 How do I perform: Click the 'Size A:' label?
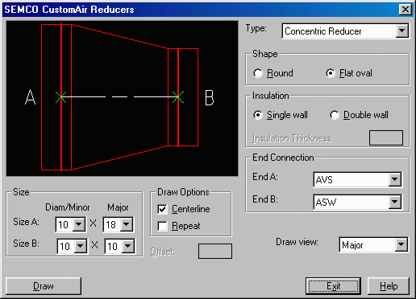point(26,222)
